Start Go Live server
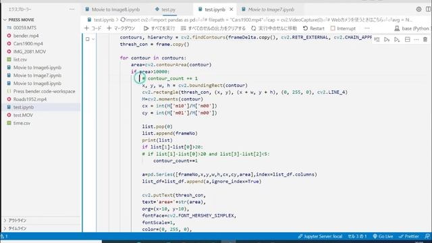The image size is (432, 243). 383,236
